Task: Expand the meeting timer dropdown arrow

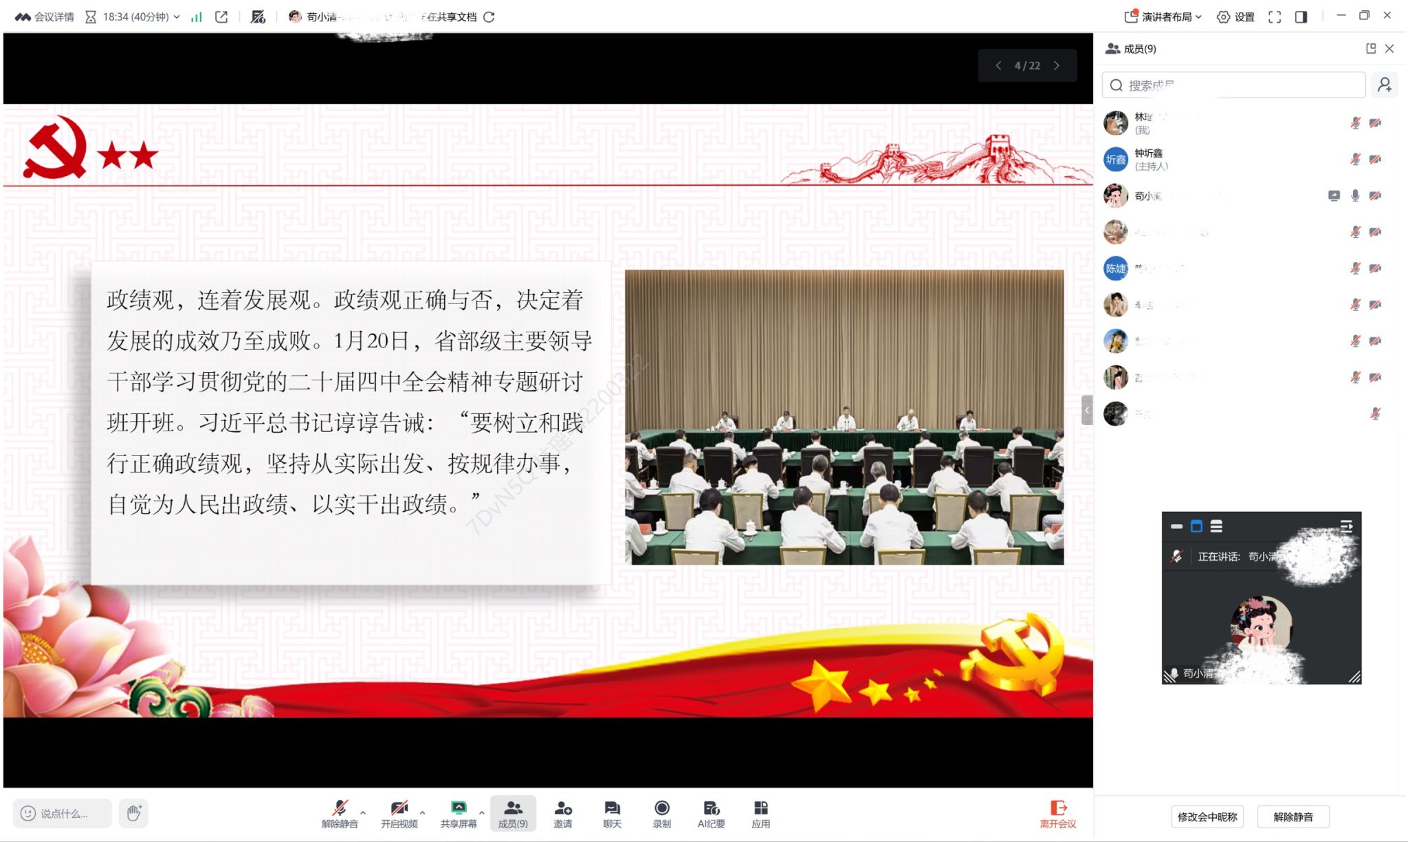Action: coord(177,17)
